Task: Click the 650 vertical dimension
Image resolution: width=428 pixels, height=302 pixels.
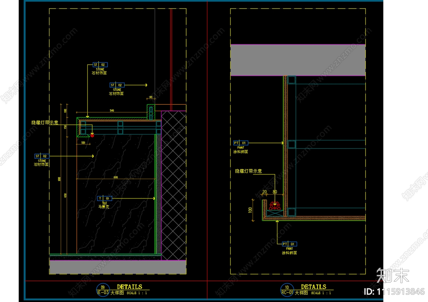Action: click(x=65, y=196)
